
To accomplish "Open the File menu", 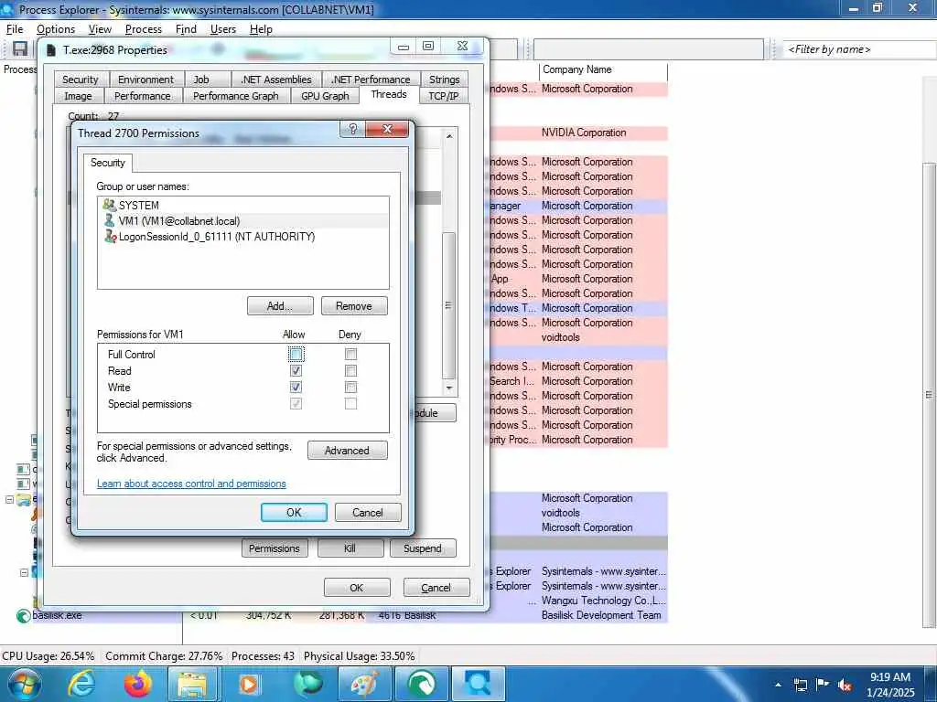I will (x=15, y=28).
